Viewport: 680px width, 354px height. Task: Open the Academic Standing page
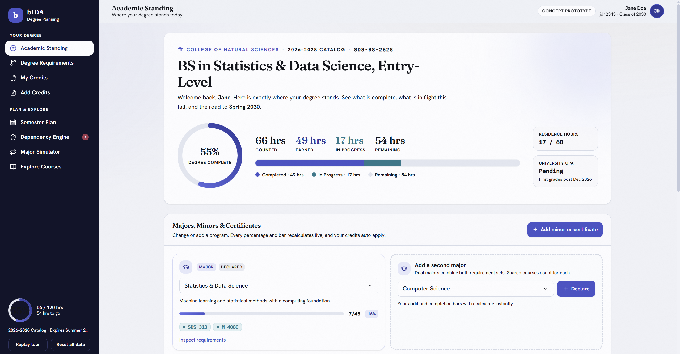pos(49,48)
